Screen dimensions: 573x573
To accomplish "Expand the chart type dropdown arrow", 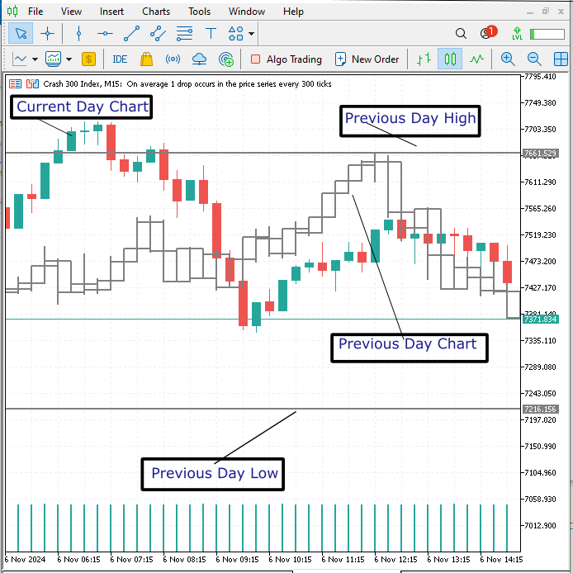I will point(35,59).
